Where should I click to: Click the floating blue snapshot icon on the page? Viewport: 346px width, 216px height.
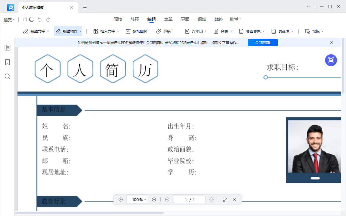pyautogui.click(x=331, y=60)
